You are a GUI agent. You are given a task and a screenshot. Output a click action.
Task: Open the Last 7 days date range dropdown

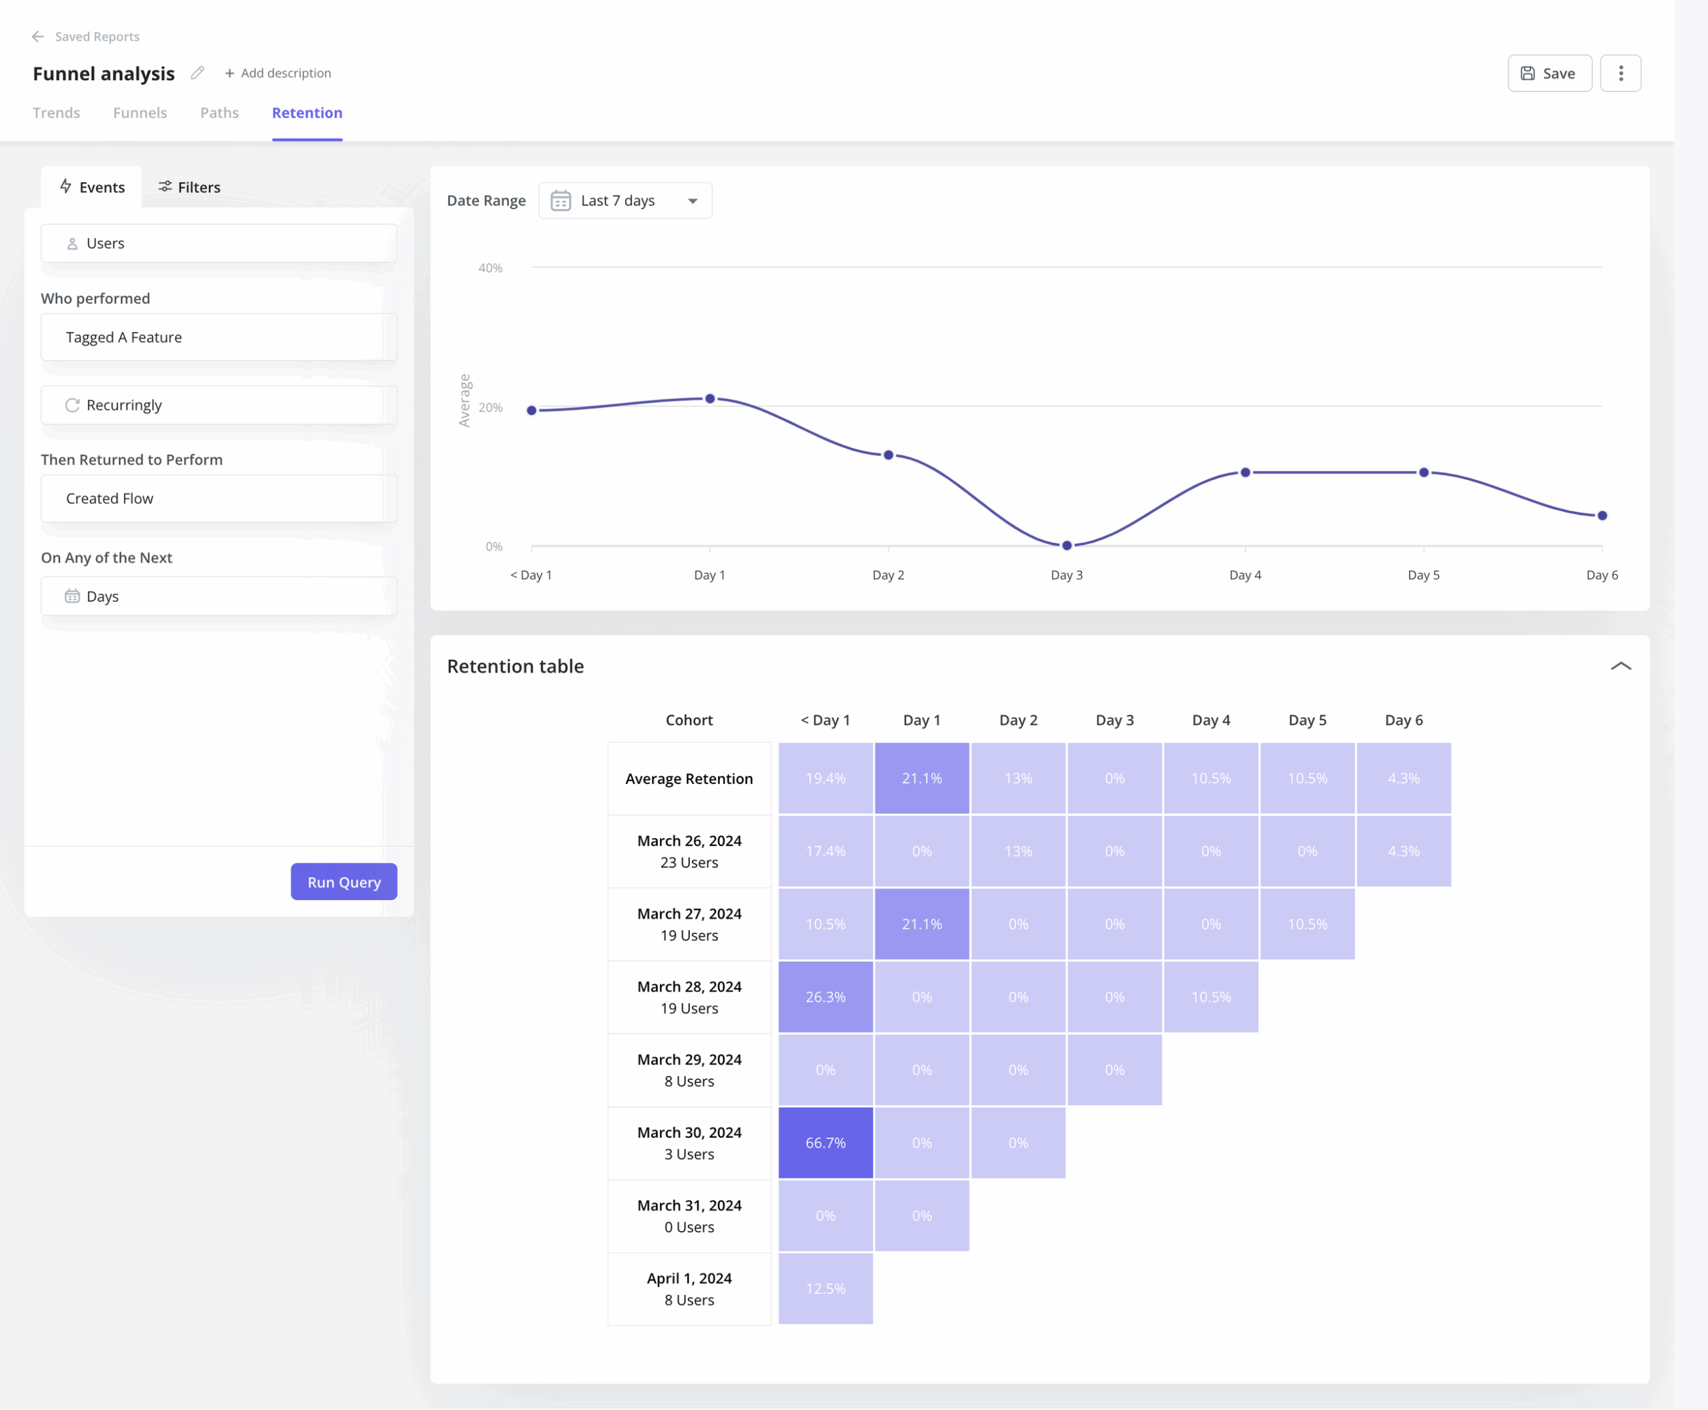point(624,201)
